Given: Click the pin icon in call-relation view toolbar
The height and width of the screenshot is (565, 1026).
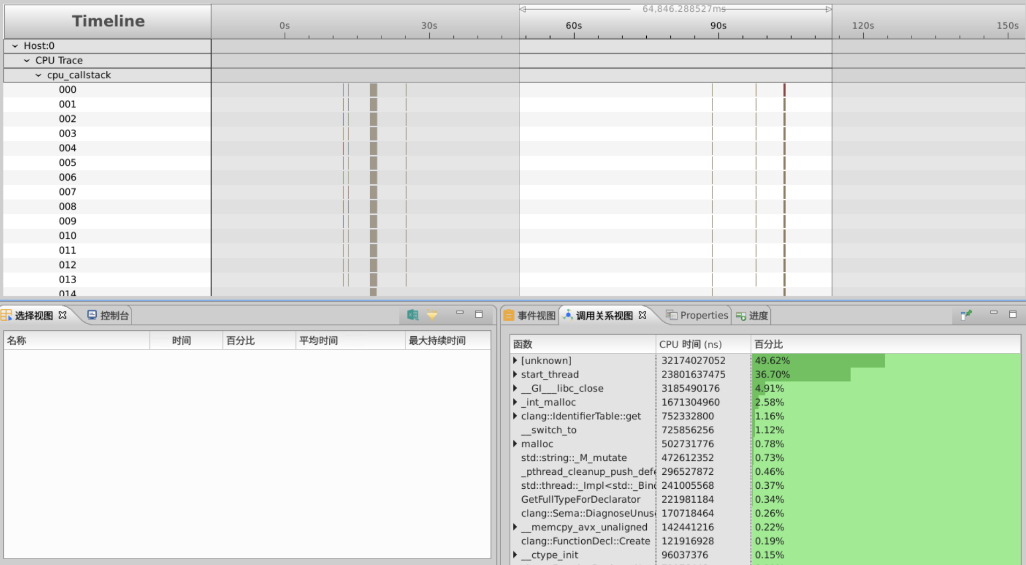Looking at the screenshot, I should click(x=966, y=315).
